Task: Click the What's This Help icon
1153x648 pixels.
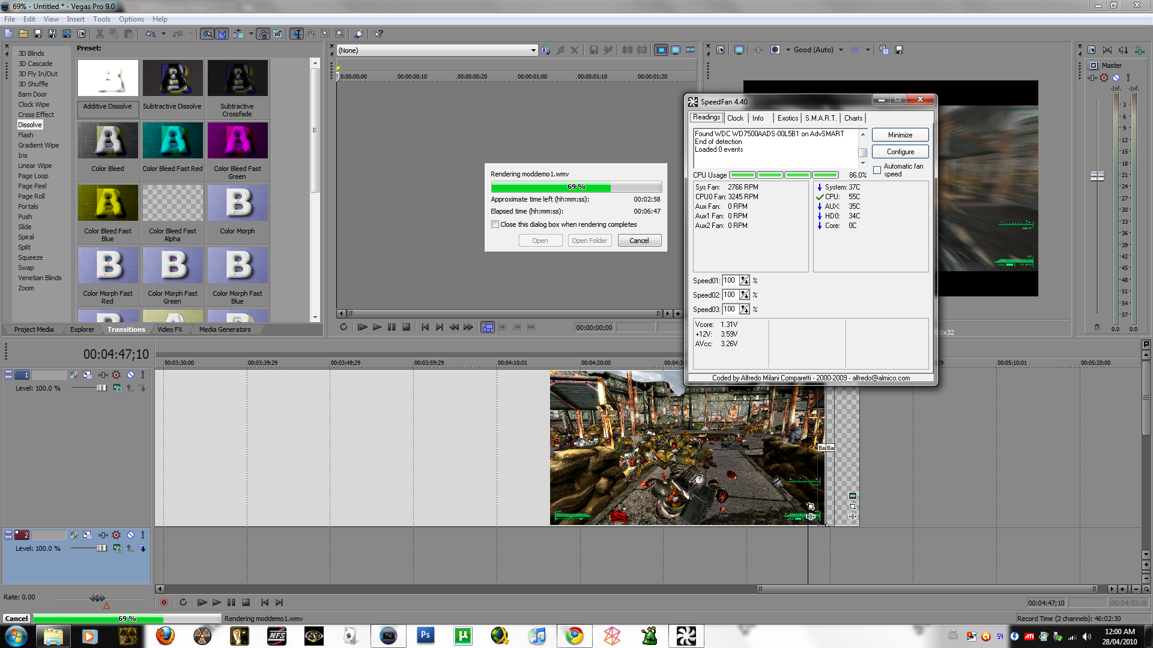Action: click(378, 34)
